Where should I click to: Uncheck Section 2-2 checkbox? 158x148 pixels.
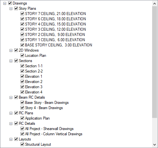pyautogui.click(x=22, y=71)
